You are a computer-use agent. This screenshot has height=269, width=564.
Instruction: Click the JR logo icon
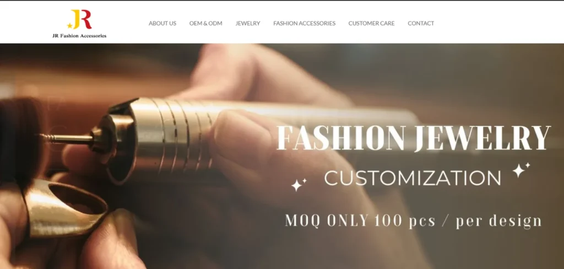[79, 19]
